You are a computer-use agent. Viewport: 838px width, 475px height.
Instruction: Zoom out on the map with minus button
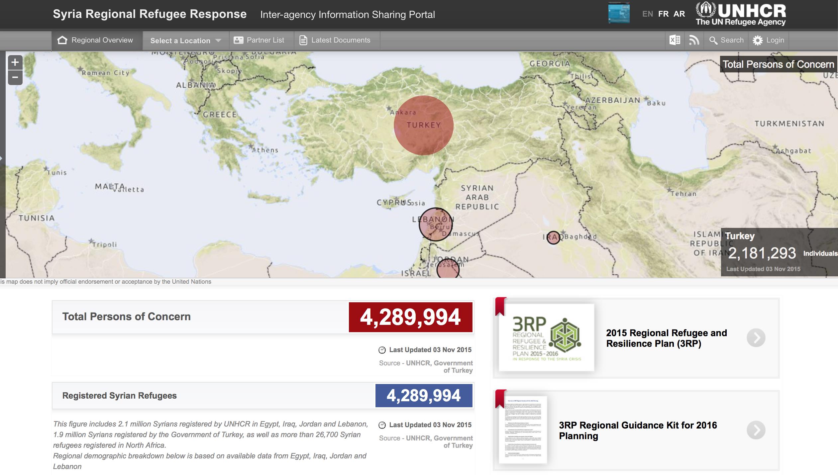click(15, 78)
